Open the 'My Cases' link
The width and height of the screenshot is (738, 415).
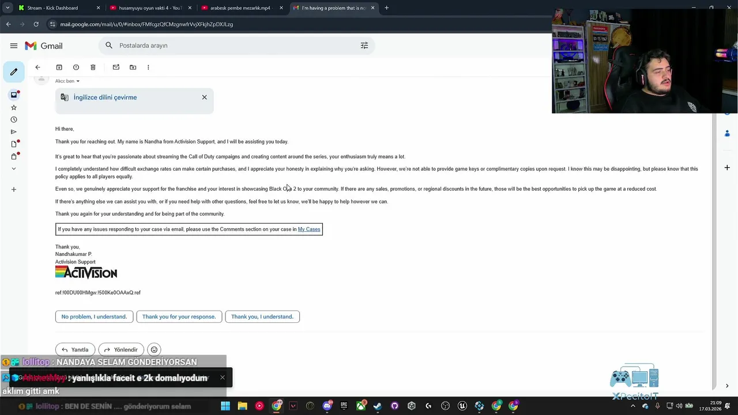[x=309, y=229]
